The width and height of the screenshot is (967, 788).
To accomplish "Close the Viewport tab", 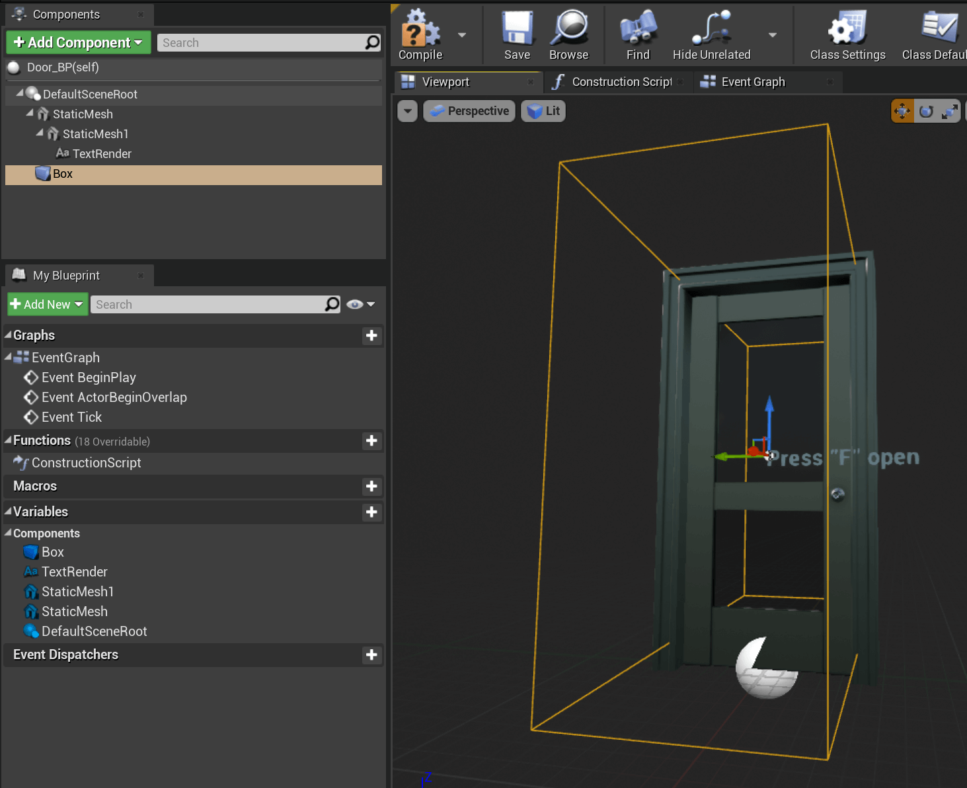I will coord(530,82).
